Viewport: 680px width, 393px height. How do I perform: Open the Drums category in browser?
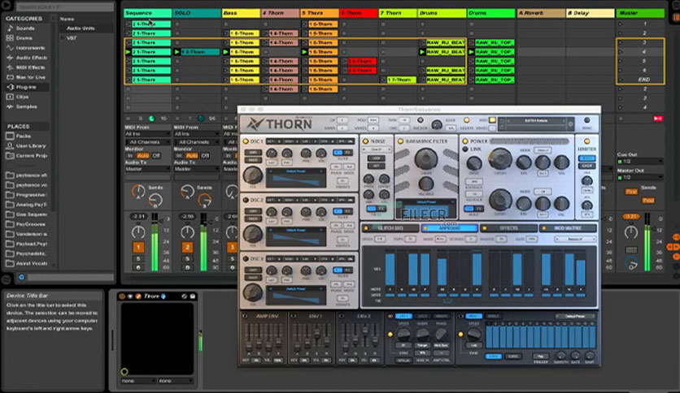(24, 37)
